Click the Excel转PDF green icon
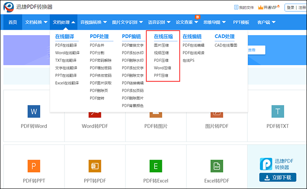This screenshot has width=307, height=189. point(217,166)
